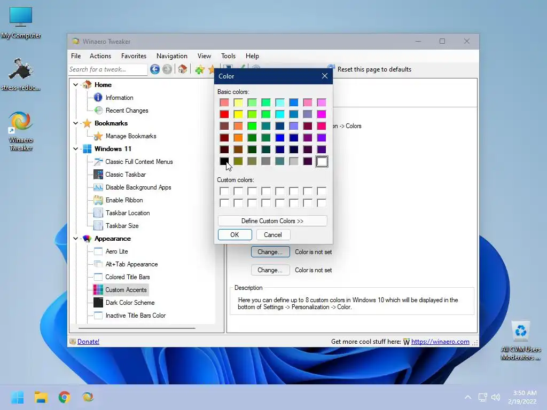The image size is (547, 410).
Task: Select the first custom color slot
Action: (x=224, y=191)
